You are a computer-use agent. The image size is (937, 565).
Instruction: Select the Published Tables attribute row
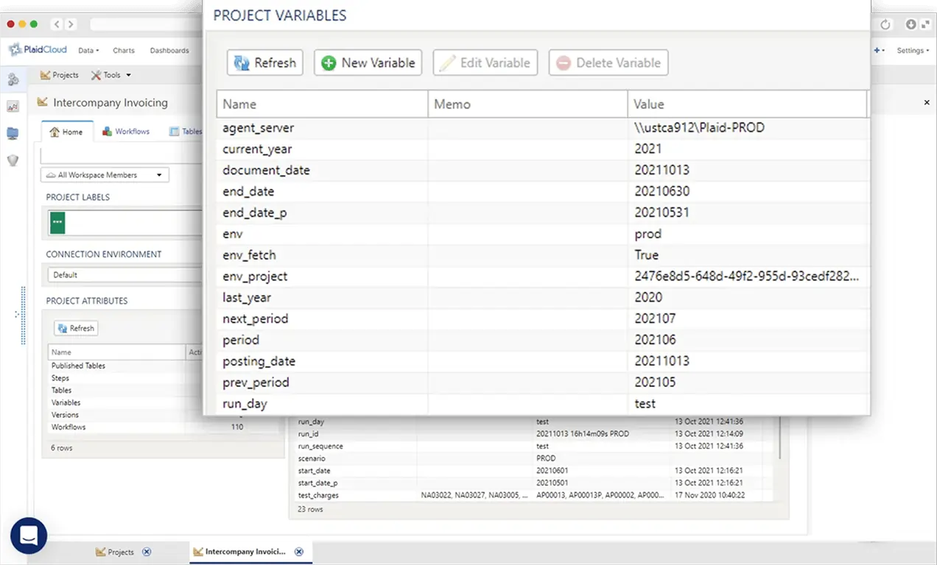pos(125,366)
